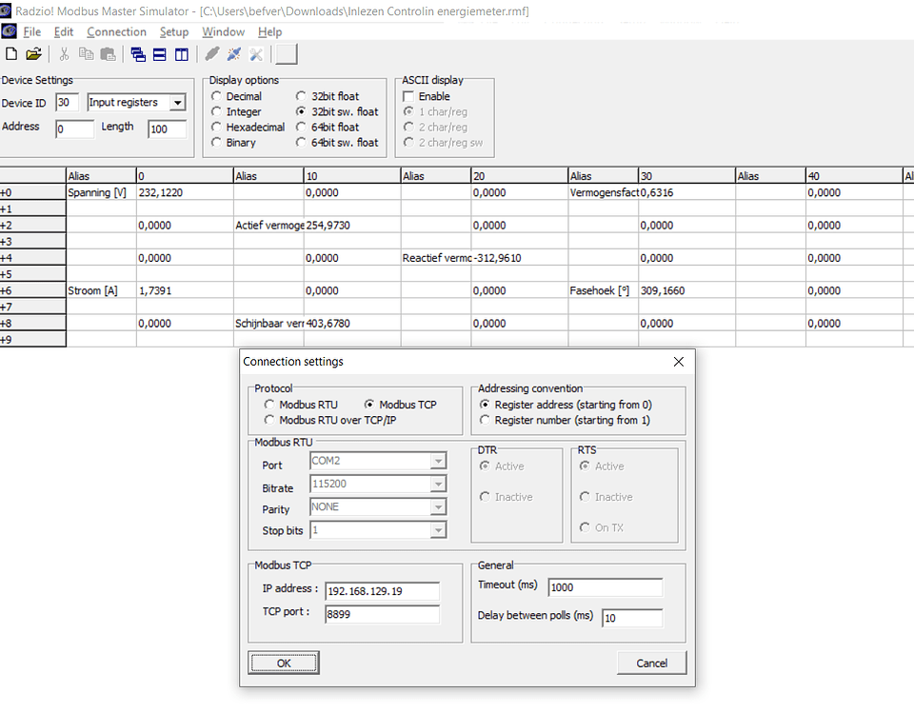This screenshot has height=714, width=914.
Task: Click Cancel in Connection settings
Action: pyautogui.click(x=651, y=663)
